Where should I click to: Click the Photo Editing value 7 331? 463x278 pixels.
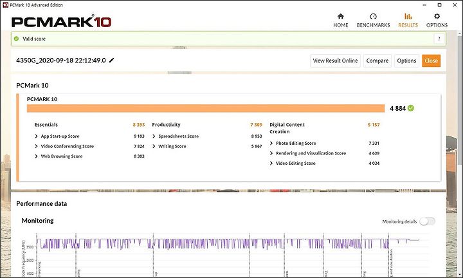click(x=374, y=144)
